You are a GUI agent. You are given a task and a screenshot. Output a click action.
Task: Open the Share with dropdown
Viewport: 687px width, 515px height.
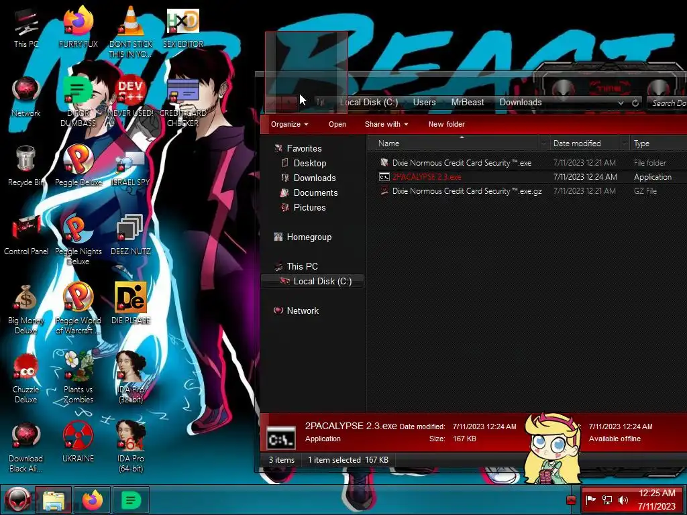[386, 124]
